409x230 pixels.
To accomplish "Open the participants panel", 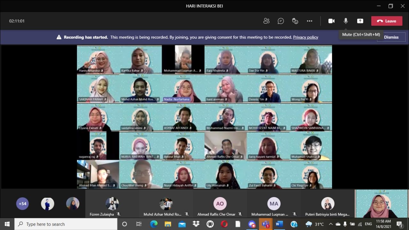I will (266, 21).
